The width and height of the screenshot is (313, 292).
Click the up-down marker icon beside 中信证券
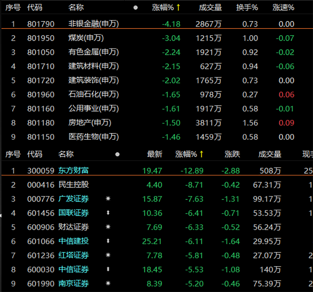108,269
